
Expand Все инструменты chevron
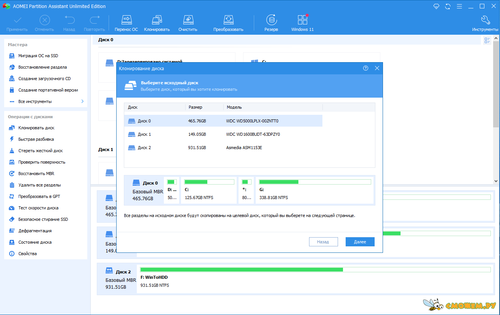[x=82, y=101]
